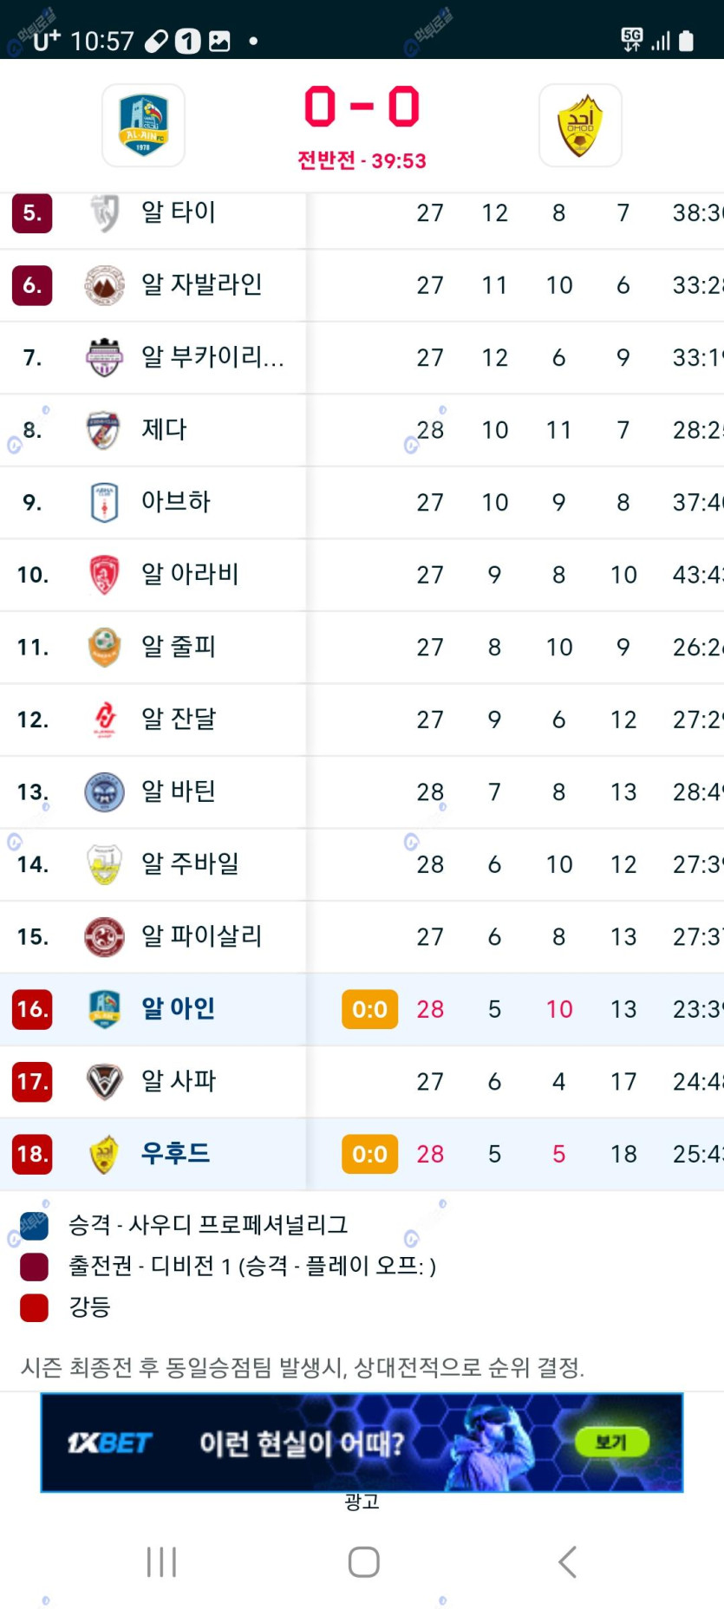The height and width of the screenshot is (1609, 724).
Task: Select the 아브하 team name
Action: tap(176, 502)
